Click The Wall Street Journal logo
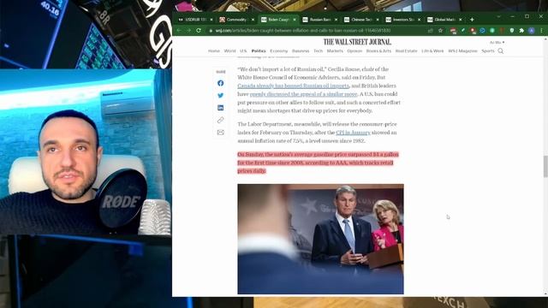548x308 pixels. pyautogui.click(x=357, y=42)
